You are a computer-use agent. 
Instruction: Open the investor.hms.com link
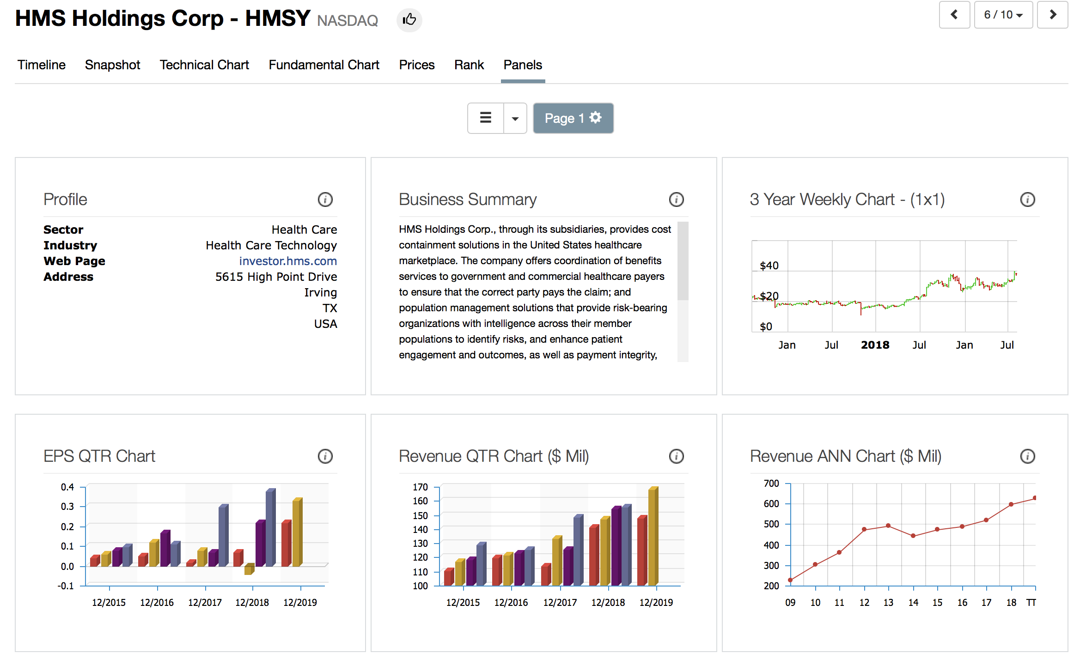tap(287, 261)
